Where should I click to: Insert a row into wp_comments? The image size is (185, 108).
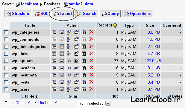[x=69, y=39]
